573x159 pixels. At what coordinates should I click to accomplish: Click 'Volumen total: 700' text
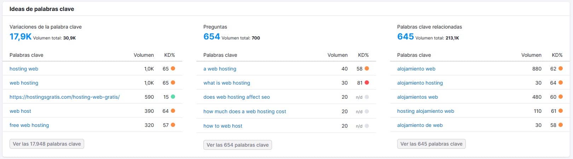tap(241, 38)
